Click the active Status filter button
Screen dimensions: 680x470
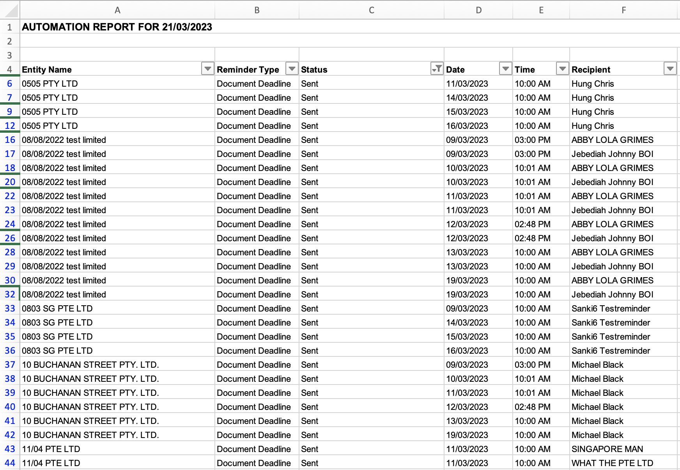coord(437,69)
